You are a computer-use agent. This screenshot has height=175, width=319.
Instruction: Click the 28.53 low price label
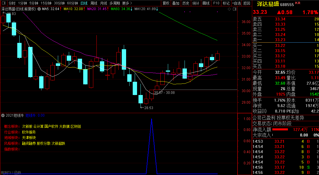pos(149,108)
